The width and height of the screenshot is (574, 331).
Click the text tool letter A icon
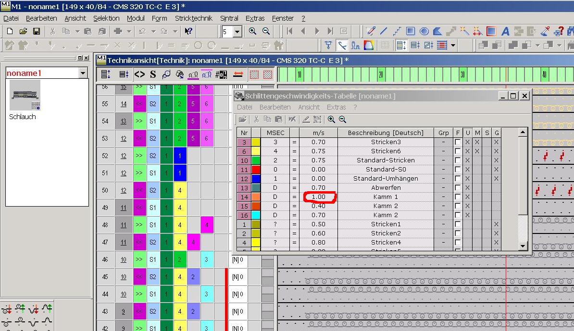pos(505,31)
